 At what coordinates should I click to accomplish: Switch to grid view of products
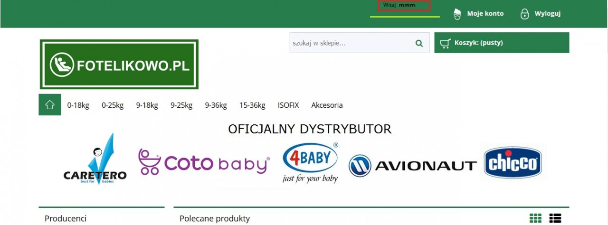(535, 218)
